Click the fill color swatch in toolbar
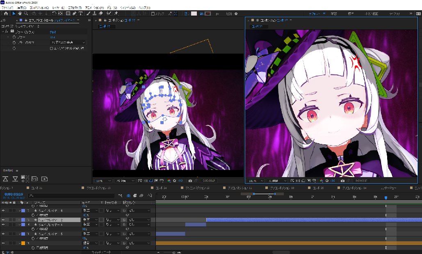This screenshot has height=254, width=422. (194, 13)
